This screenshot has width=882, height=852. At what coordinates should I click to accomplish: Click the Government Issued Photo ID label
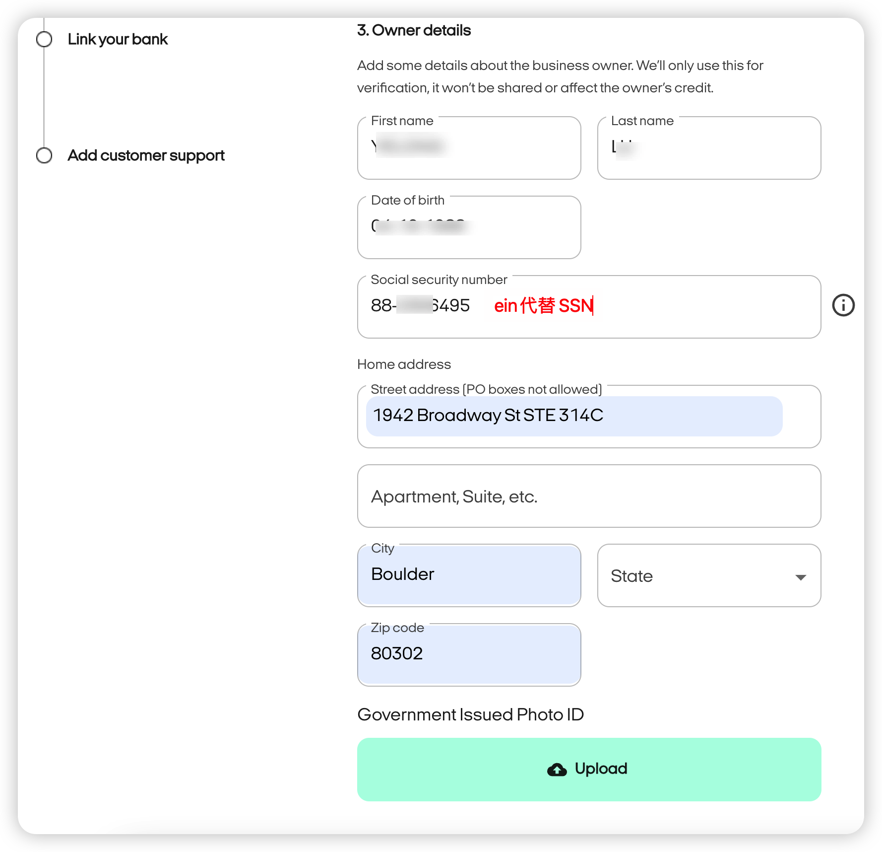(x=470, y=714)
